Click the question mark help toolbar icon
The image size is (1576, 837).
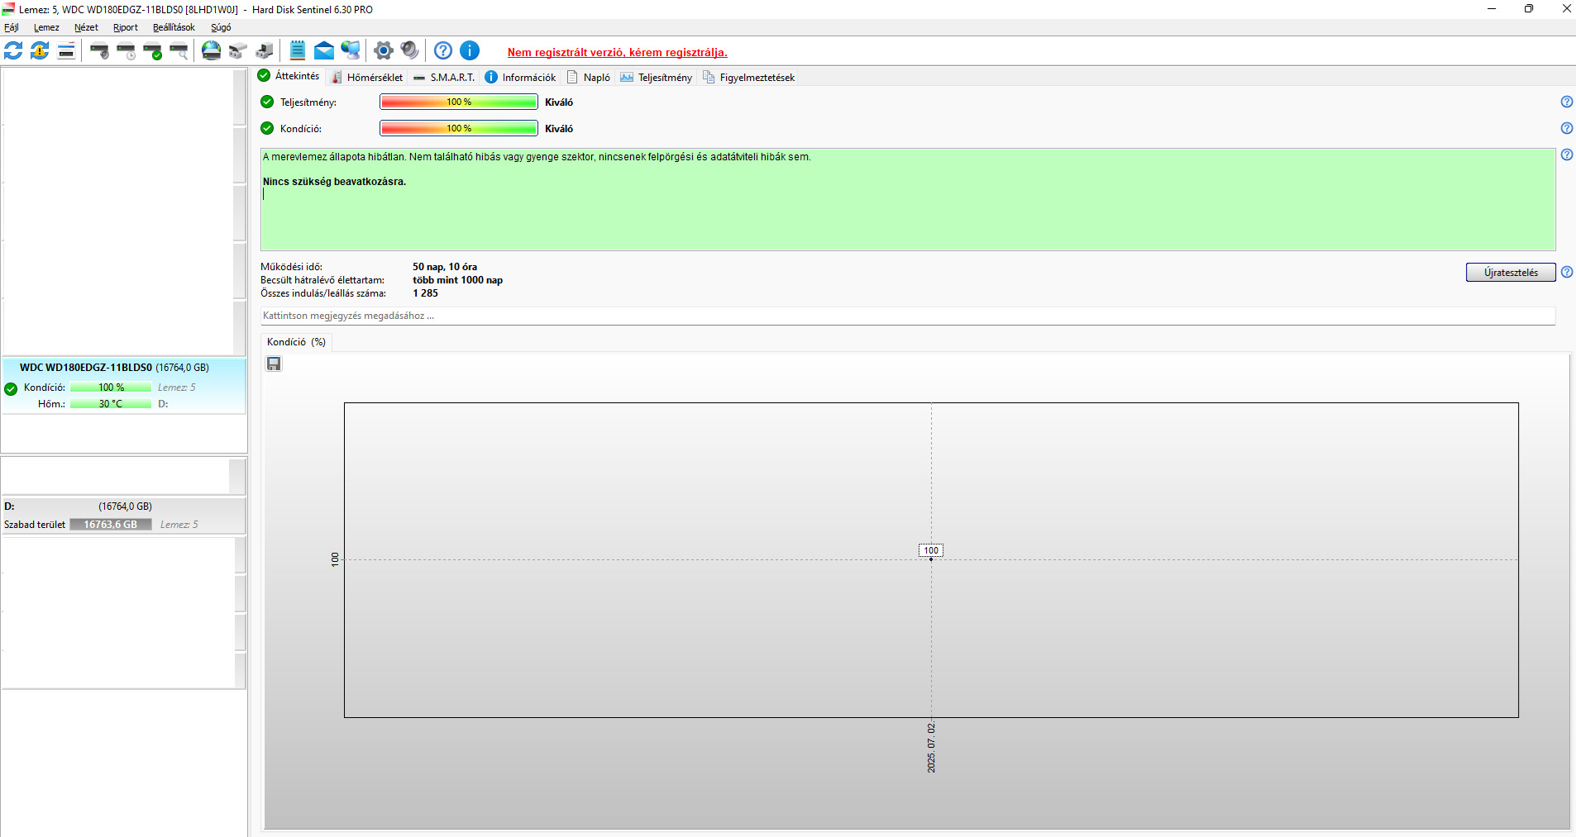(x=443, y=50)
